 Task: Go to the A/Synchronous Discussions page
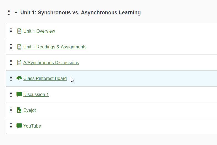coord(51,63)
